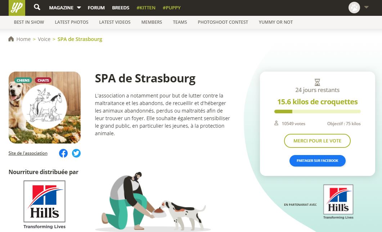
Task: Click the Facebook share icon
Action: coord(63,153)
